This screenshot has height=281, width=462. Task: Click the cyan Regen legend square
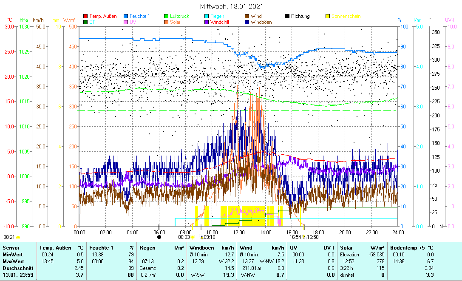207,16
